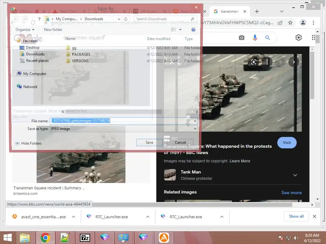Switch to the tiananmen Chrome tab

point(230,11)
